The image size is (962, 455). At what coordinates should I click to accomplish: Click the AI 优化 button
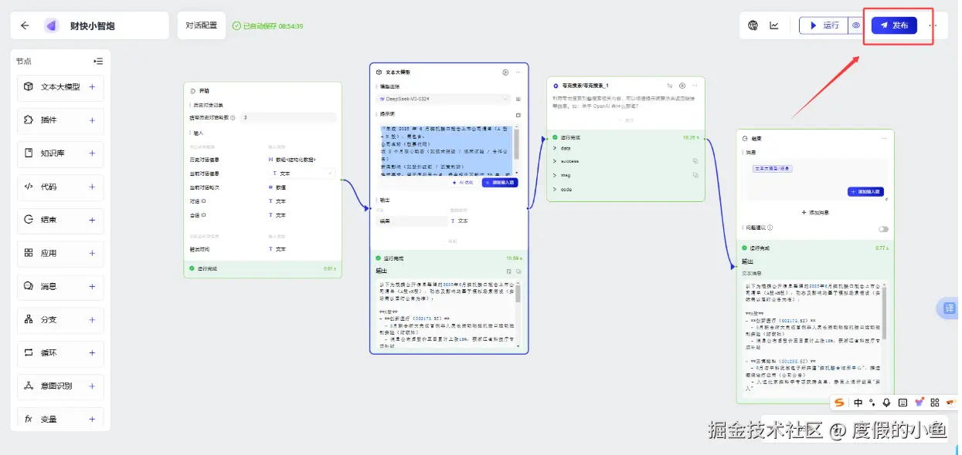point(464,183)
